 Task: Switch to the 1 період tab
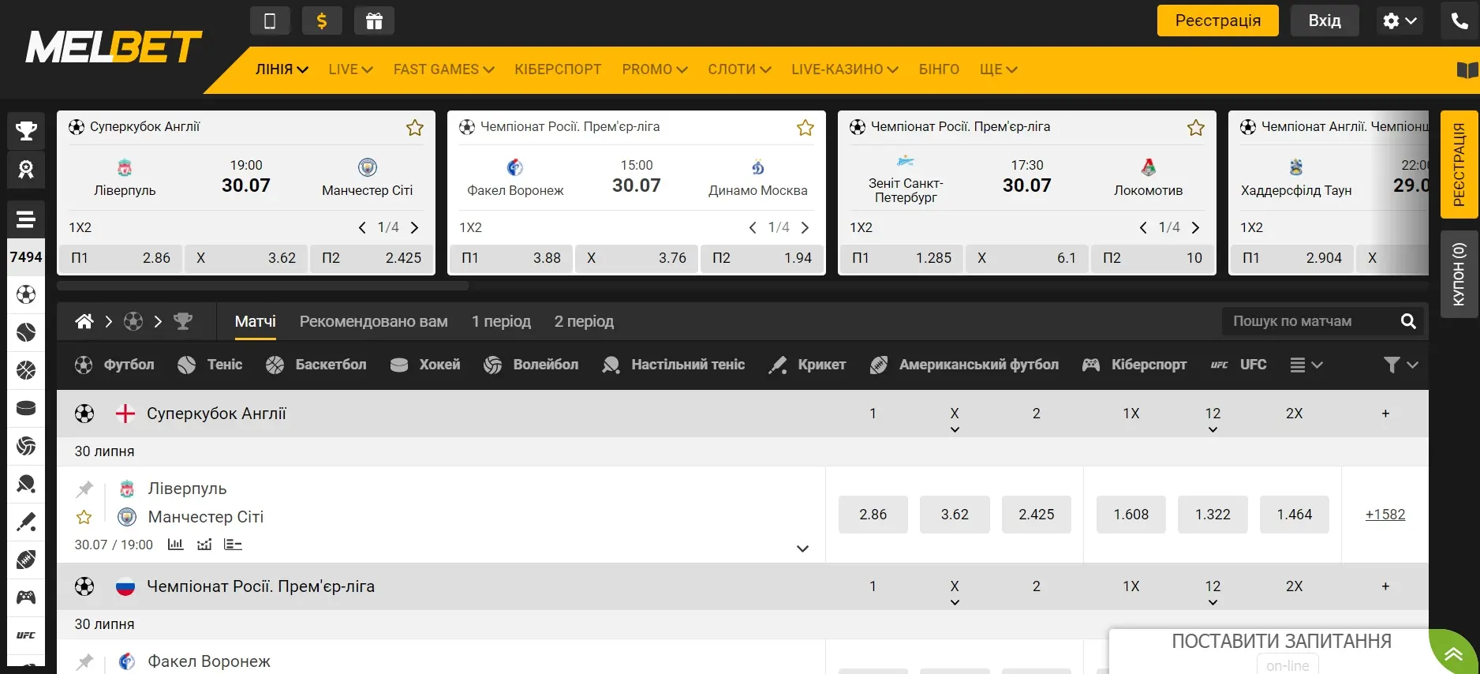(x=501, y=321)
